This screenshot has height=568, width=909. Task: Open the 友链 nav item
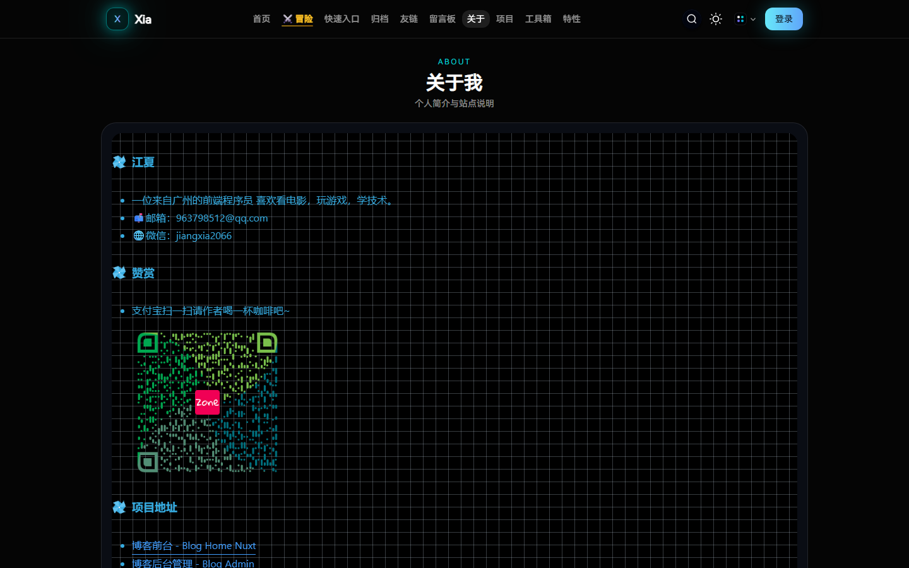pos(409,19)
